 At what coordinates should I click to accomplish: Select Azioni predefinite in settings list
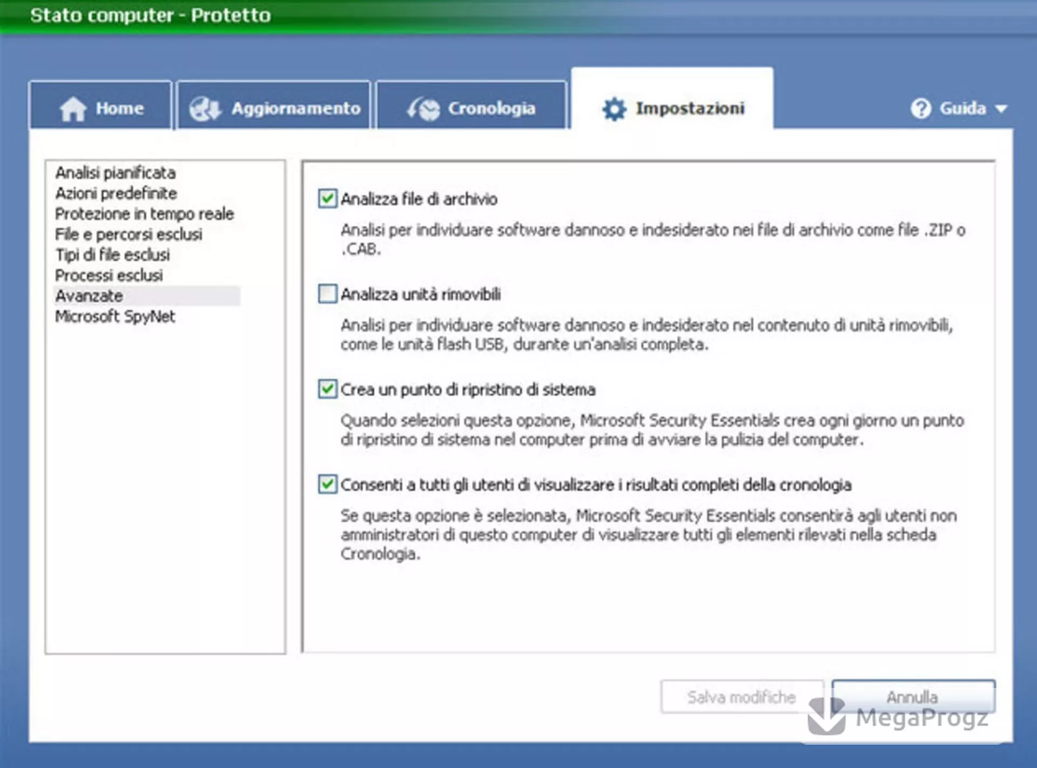(x=116, y=193)
